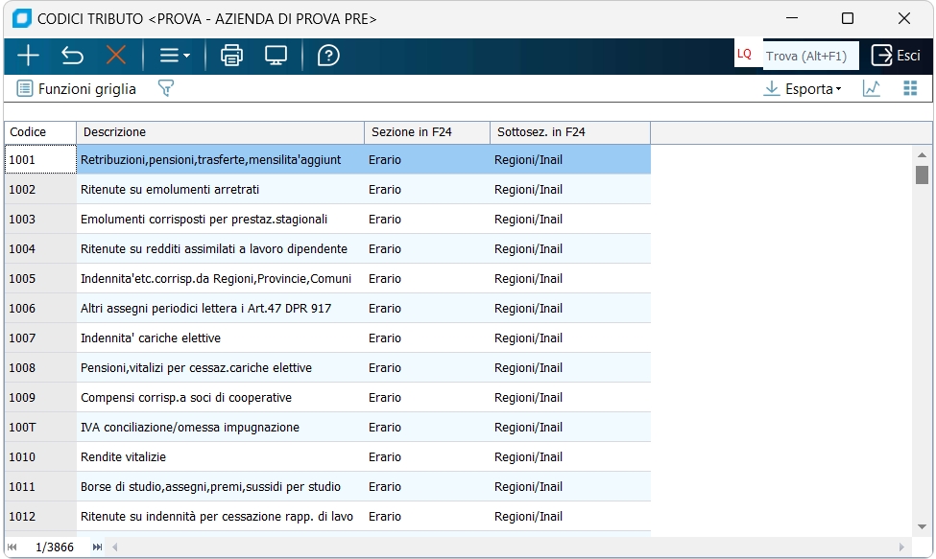Click the undo arrow icon
This screenshot has height=559, width=936.
click(72, 56)
